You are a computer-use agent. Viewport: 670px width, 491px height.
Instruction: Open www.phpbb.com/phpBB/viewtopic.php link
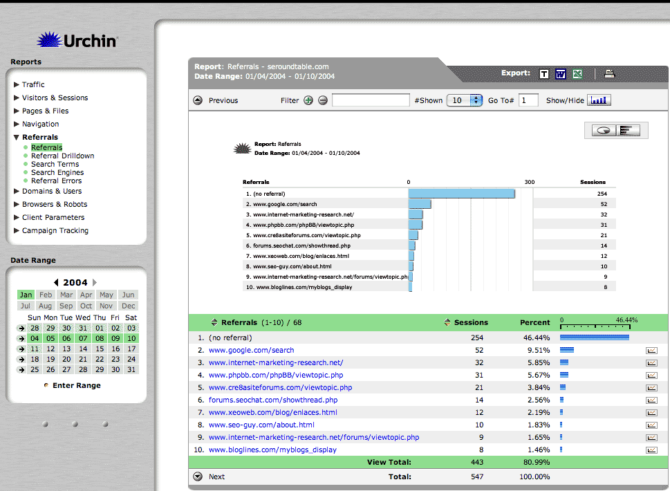point(276,375)
